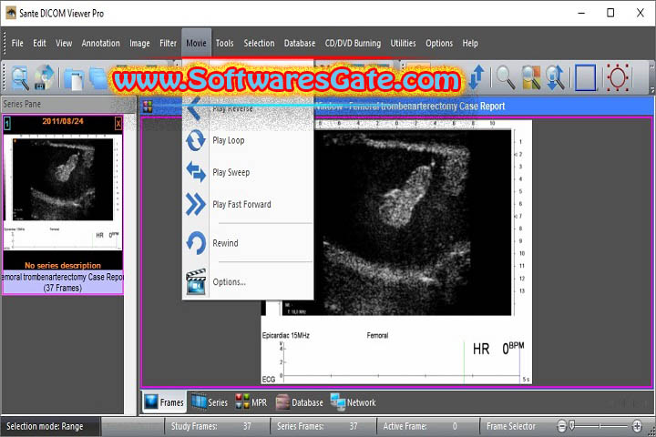Select the plain magnifier zoom tool
Image resolution: width=656 pixels, height=437 pixels.
(x=505, y=77)
